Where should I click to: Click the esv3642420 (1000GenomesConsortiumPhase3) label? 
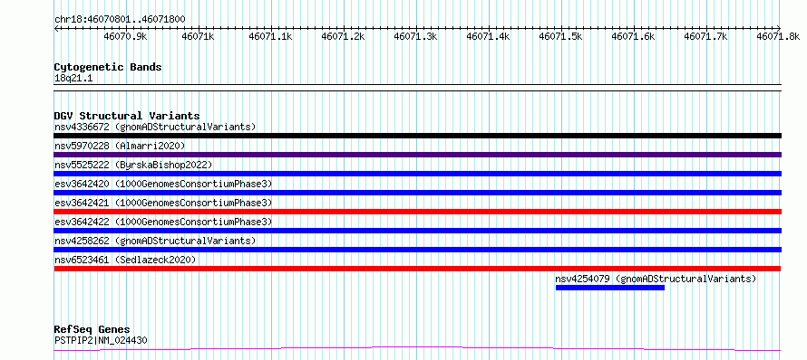pos(163,184)
